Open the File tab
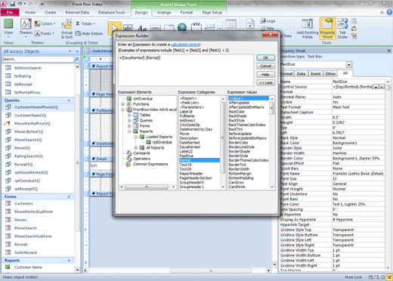 tap(10, 12)
